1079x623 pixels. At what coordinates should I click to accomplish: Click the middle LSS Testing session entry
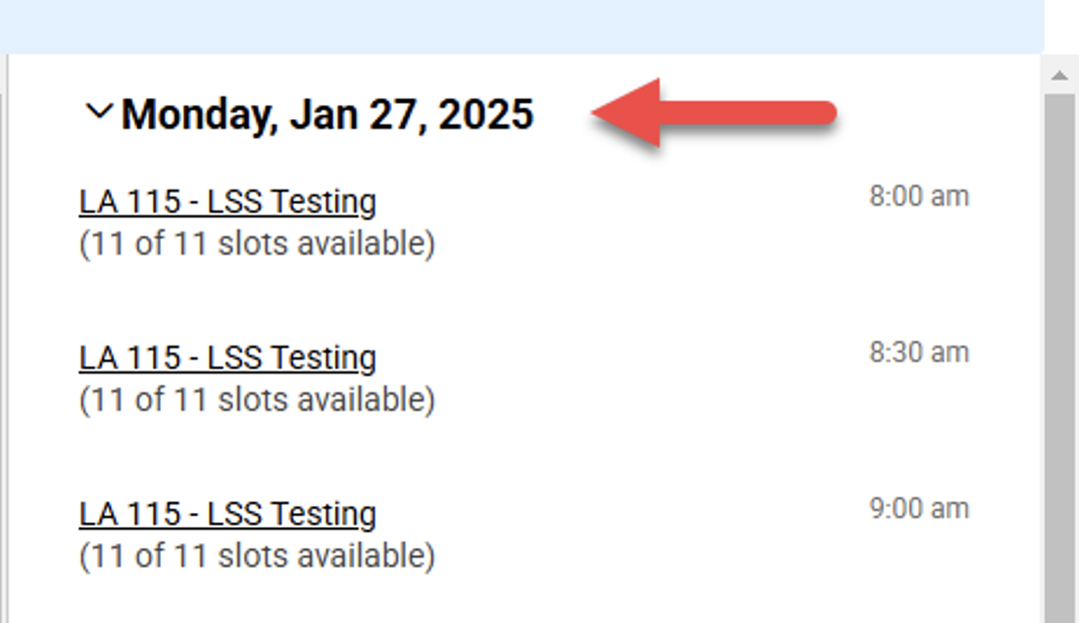point(228,357)
